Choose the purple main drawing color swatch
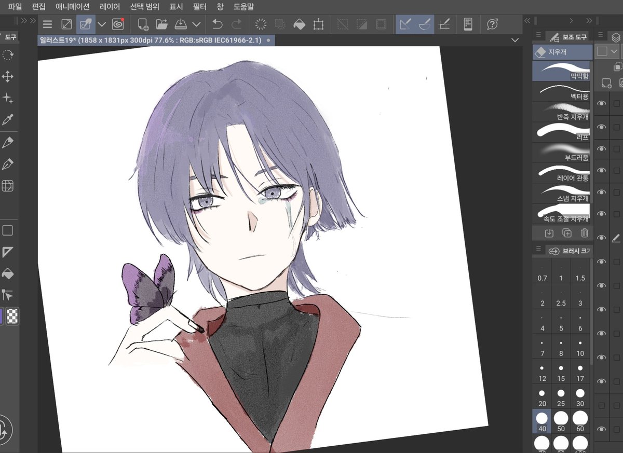 click(2, 316)
